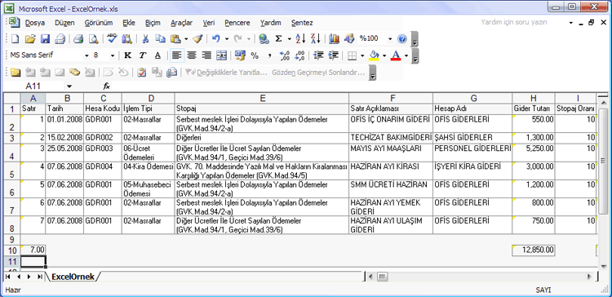Go to the last sheet tab arrow
The image size is (612, 297).
coord(39,277)
